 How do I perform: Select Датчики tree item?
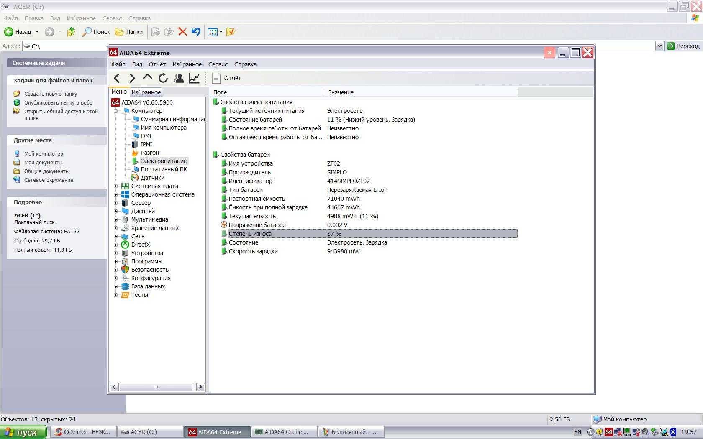pyautogui.click(x=152, y=178)
